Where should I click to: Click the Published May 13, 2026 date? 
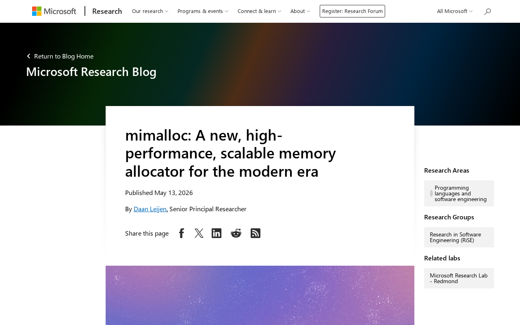(159, 193)
